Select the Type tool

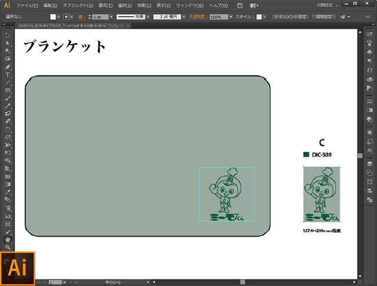pyautogui.click(x=8, y=75)
